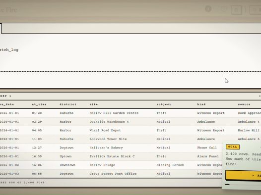Viewport: 261px width, 195px height.
Task: Click the 16:59 time cell
Action: coord(37,156)
